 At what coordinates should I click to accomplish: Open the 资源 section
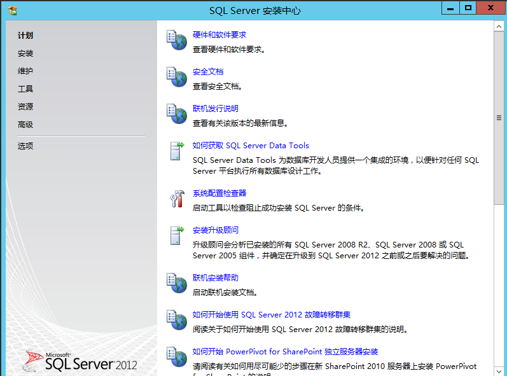click(x=25, y=107)
